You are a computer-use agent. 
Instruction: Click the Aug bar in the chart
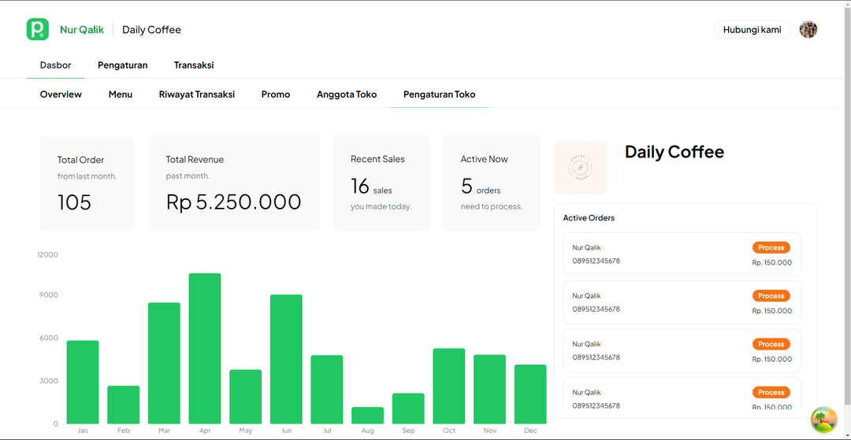[367, 415]
